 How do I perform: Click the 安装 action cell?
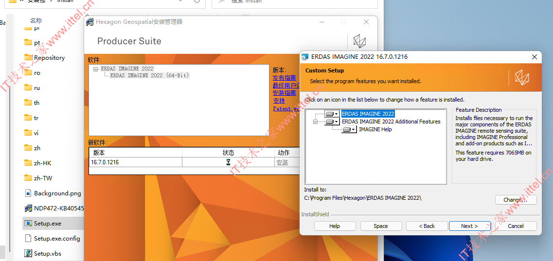[x=282, y=162]
